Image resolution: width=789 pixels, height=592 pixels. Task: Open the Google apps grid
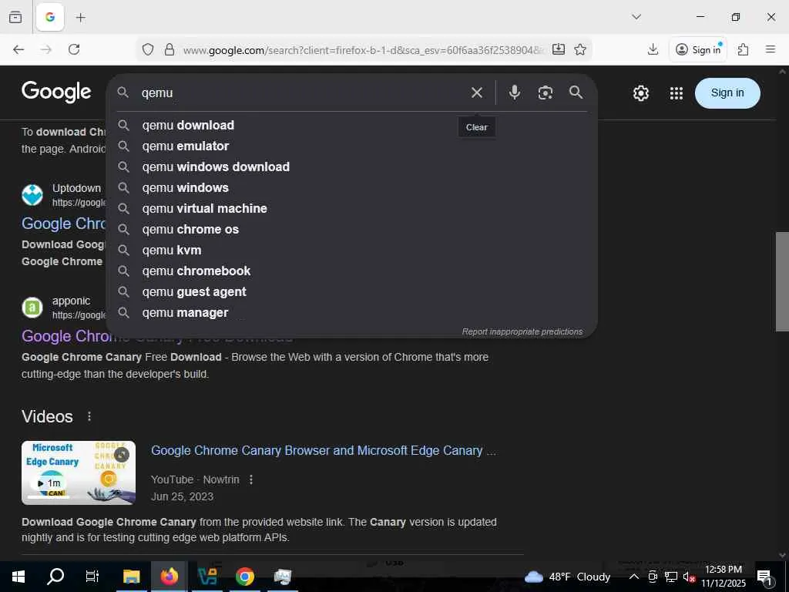point(677,93)
